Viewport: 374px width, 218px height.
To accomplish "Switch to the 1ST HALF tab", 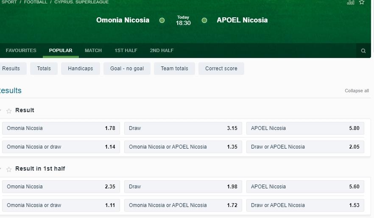I will click(126, 50).
